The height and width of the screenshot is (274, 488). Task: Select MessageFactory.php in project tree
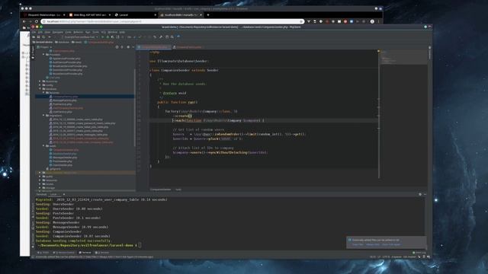[x=63, y=100]
